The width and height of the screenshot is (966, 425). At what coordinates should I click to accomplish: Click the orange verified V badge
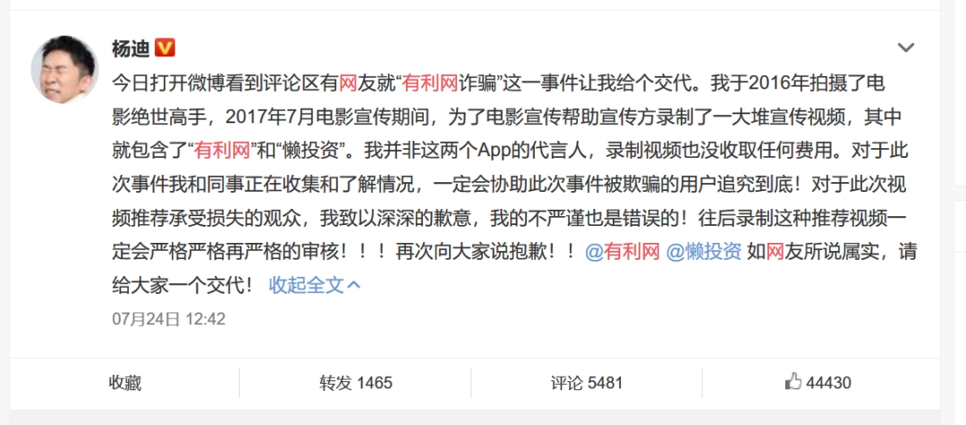pyautogui.click(x=165, y=48)
